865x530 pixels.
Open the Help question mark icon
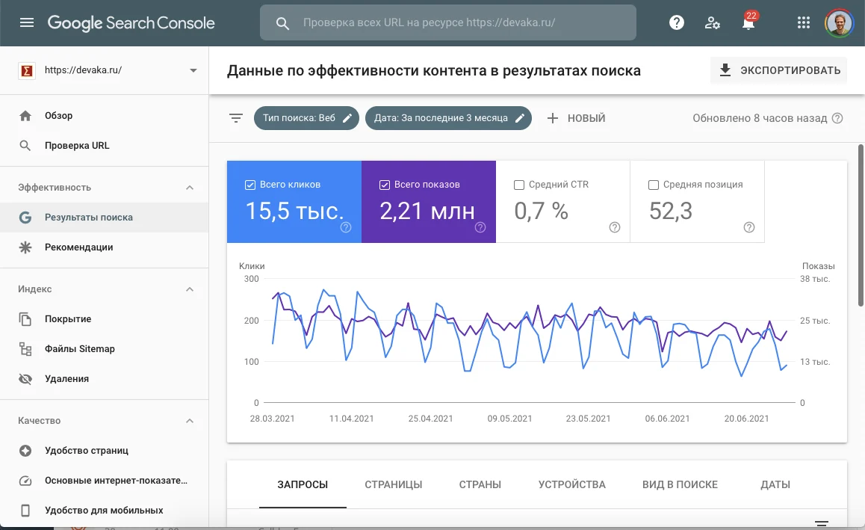pyautogui.click(x=676, y=22)
